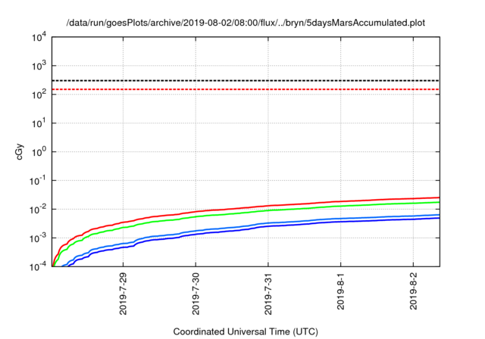
Task: Click the 10^-4 y-axis label
Action: pos(38,267)
